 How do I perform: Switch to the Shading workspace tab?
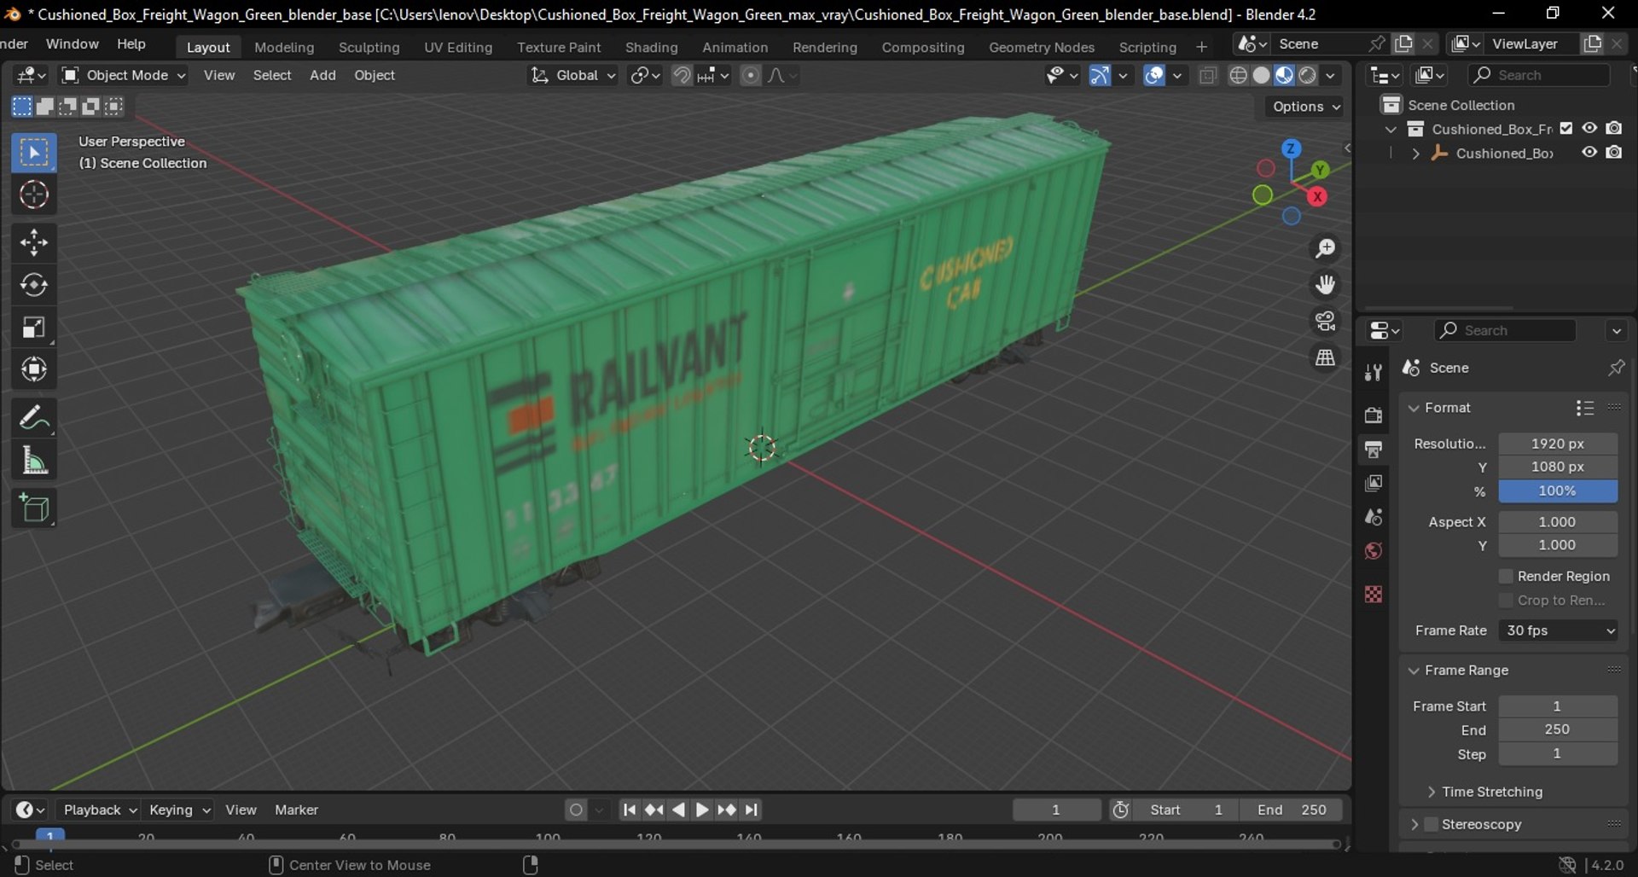coord(651,47)
